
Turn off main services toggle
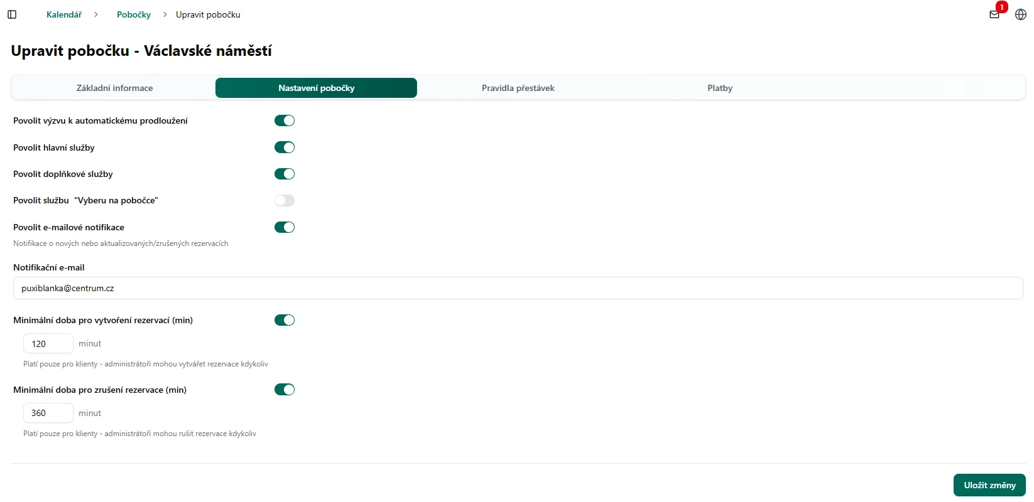pyautogui.click(x=285, y=147)
